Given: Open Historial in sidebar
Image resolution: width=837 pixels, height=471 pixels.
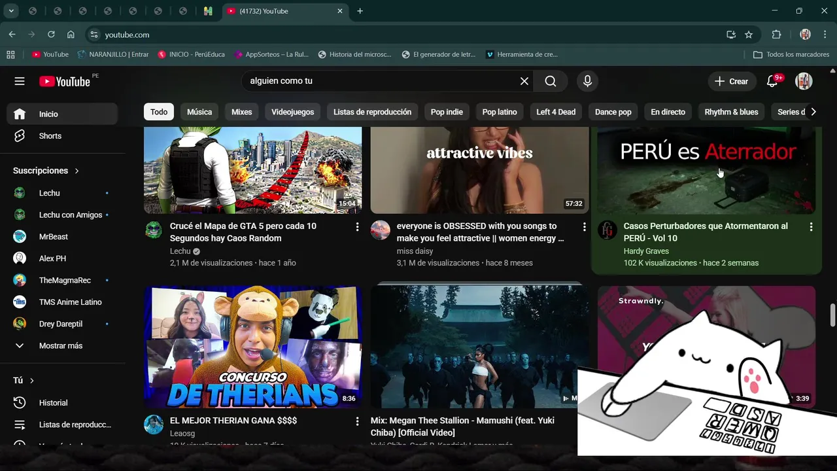Looking at the screenshot, I should (x=62, y=403).
